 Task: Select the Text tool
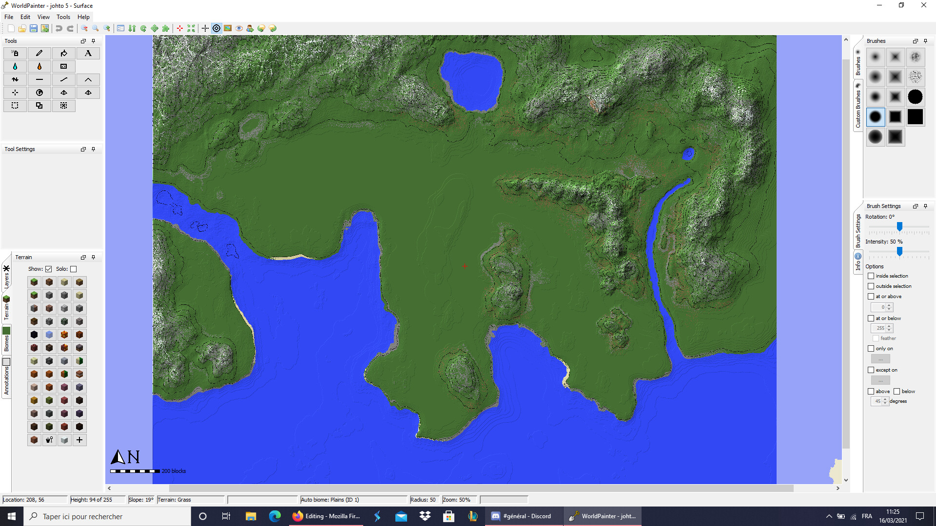(88, 53)
